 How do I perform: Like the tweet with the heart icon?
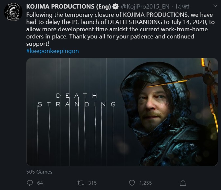point(132,183)
